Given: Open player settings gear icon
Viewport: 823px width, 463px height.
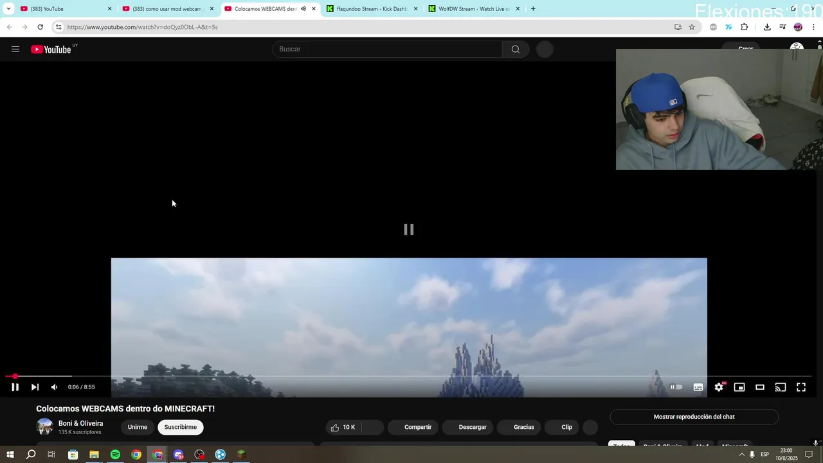Looking at the screenshot, I should point(719,387).
